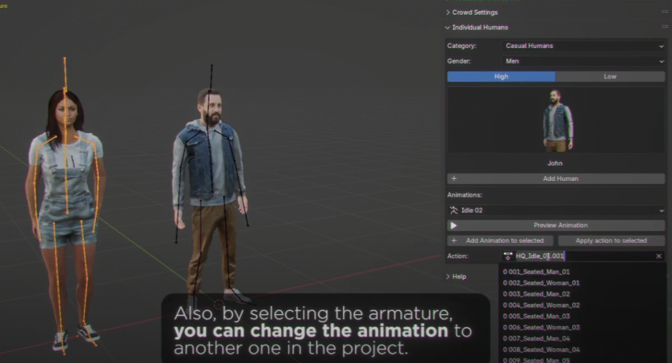Click the action datablock icon beside HQ_Idle
The image size is (672, 363).
(x=507, y=256)
